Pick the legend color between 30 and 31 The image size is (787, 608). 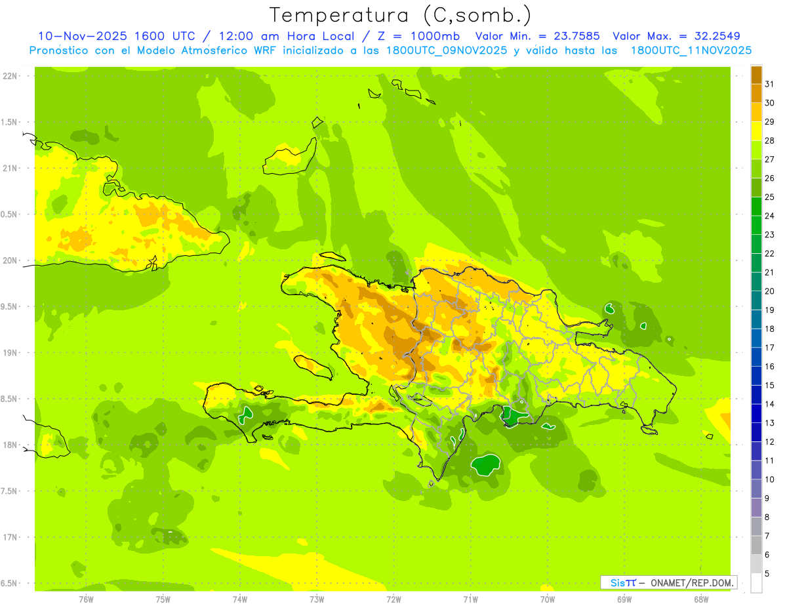coord(756,93)
